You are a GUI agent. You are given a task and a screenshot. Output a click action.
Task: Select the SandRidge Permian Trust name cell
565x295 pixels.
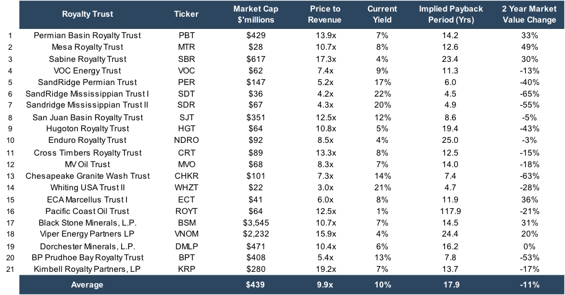[x=88, y=82]
